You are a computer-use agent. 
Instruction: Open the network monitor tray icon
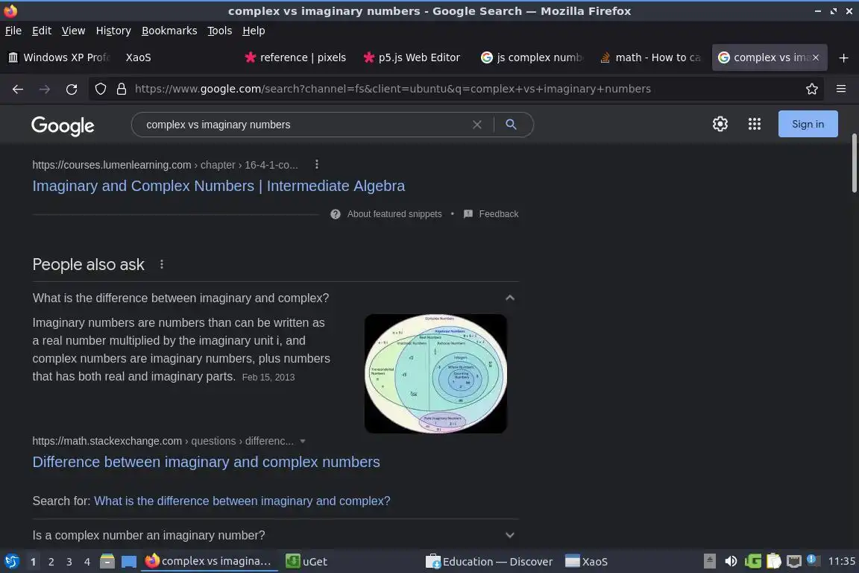[x=793, y=561]
